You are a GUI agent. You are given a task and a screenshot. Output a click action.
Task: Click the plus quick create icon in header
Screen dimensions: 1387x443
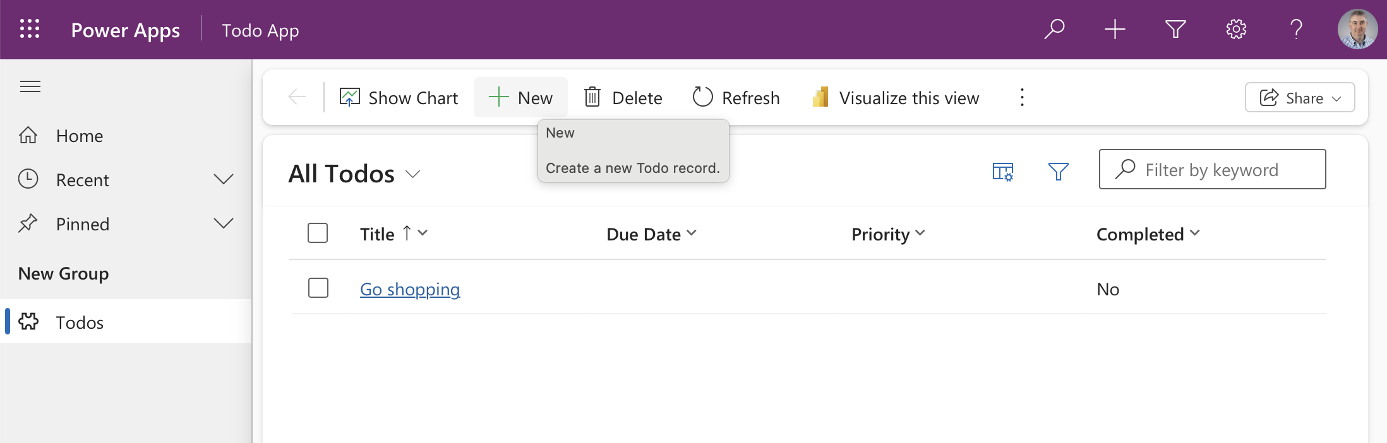point(1115,29)
